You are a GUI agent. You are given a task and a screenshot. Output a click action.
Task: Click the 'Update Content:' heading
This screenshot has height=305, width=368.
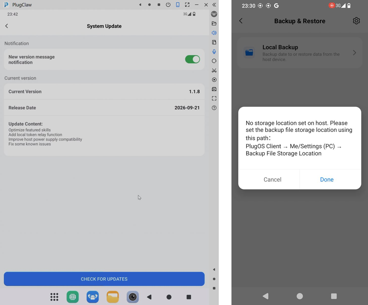coord(26,124)
